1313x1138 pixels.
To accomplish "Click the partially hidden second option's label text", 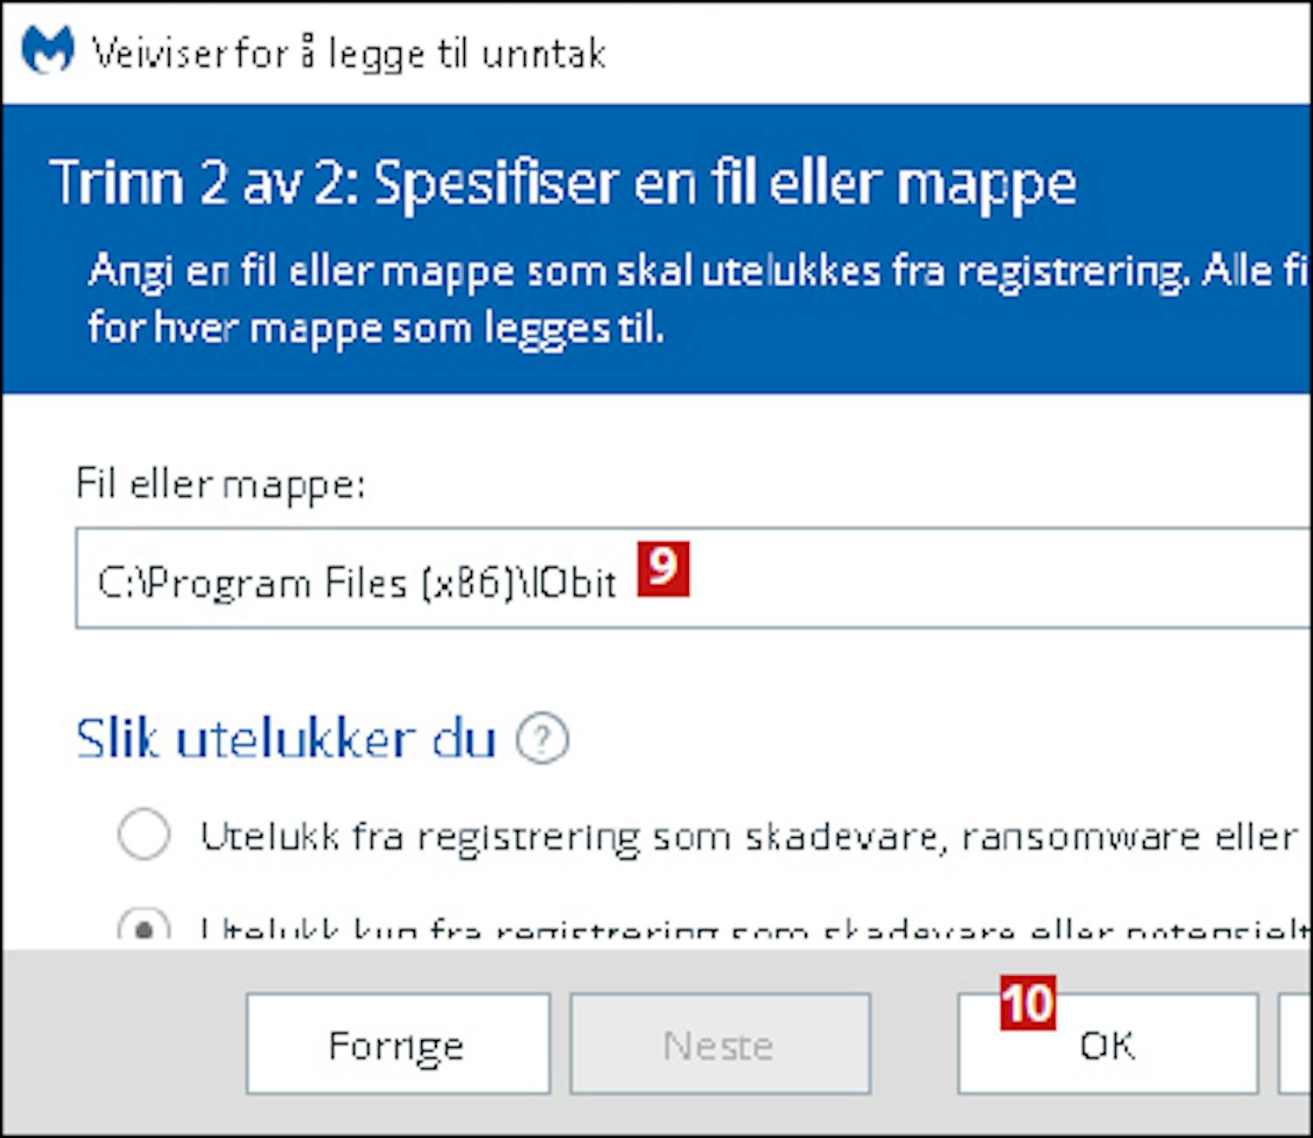I will click(755, 929).
